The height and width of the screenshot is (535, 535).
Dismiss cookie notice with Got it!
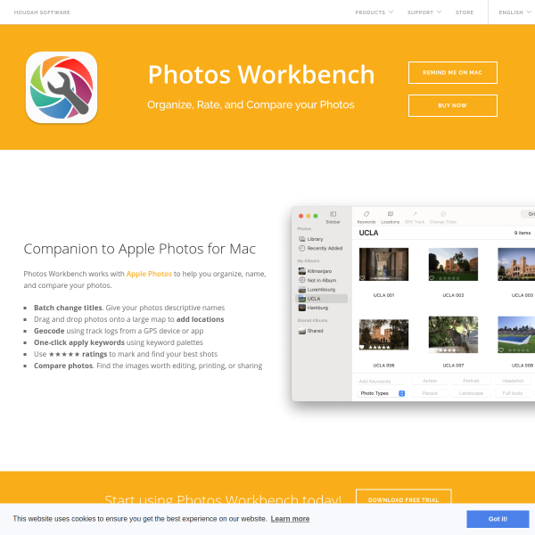pyautogui.click(x=498, y=519)
